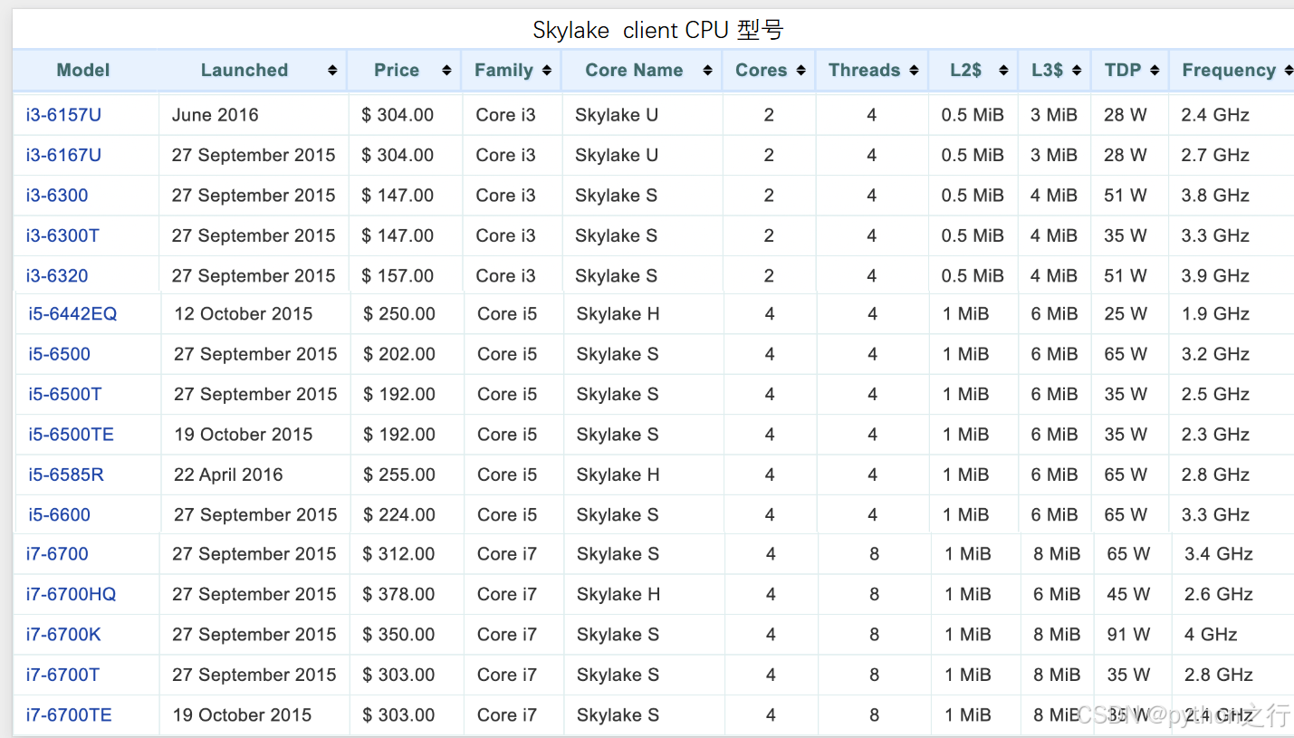Open the i7-6700K model link
The image size is (1294, 738).
click(63, 635)
